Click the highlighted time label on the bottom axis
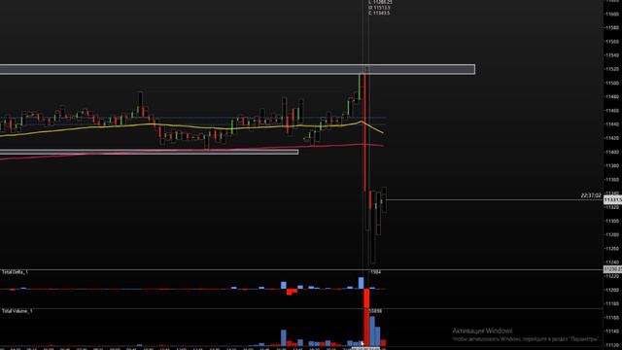 pos(365,348)
